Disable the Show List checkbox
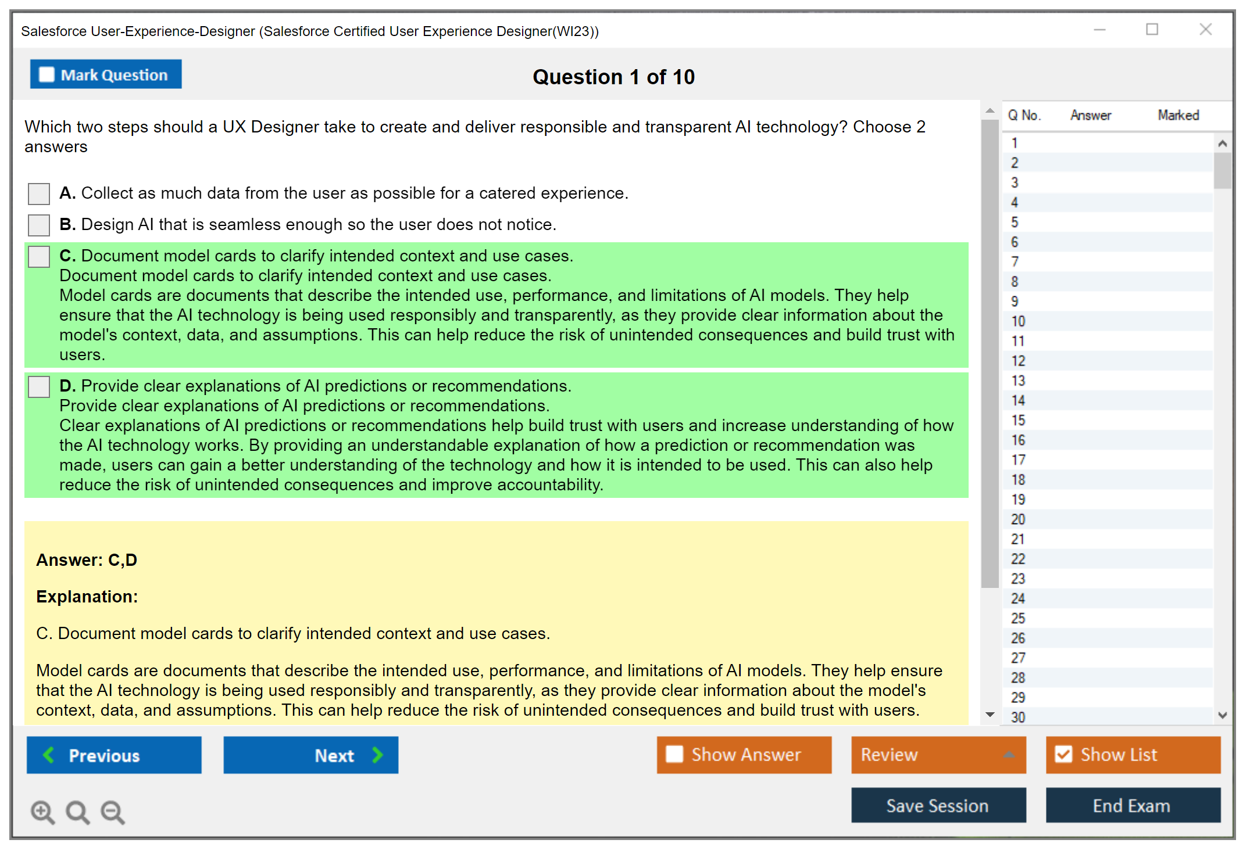 coord(1063,754)
